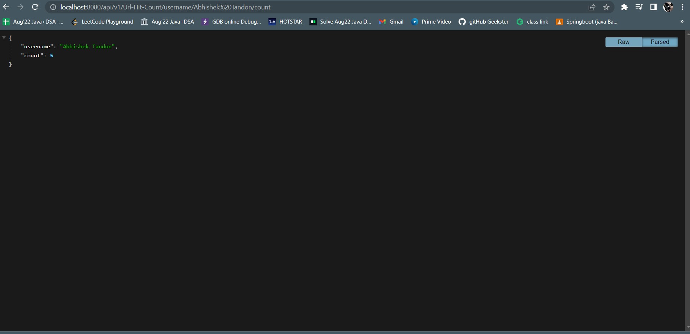Viewport: 690px width, 334px height.
Task: Go back to the previous page
Action: coord(6,7)
